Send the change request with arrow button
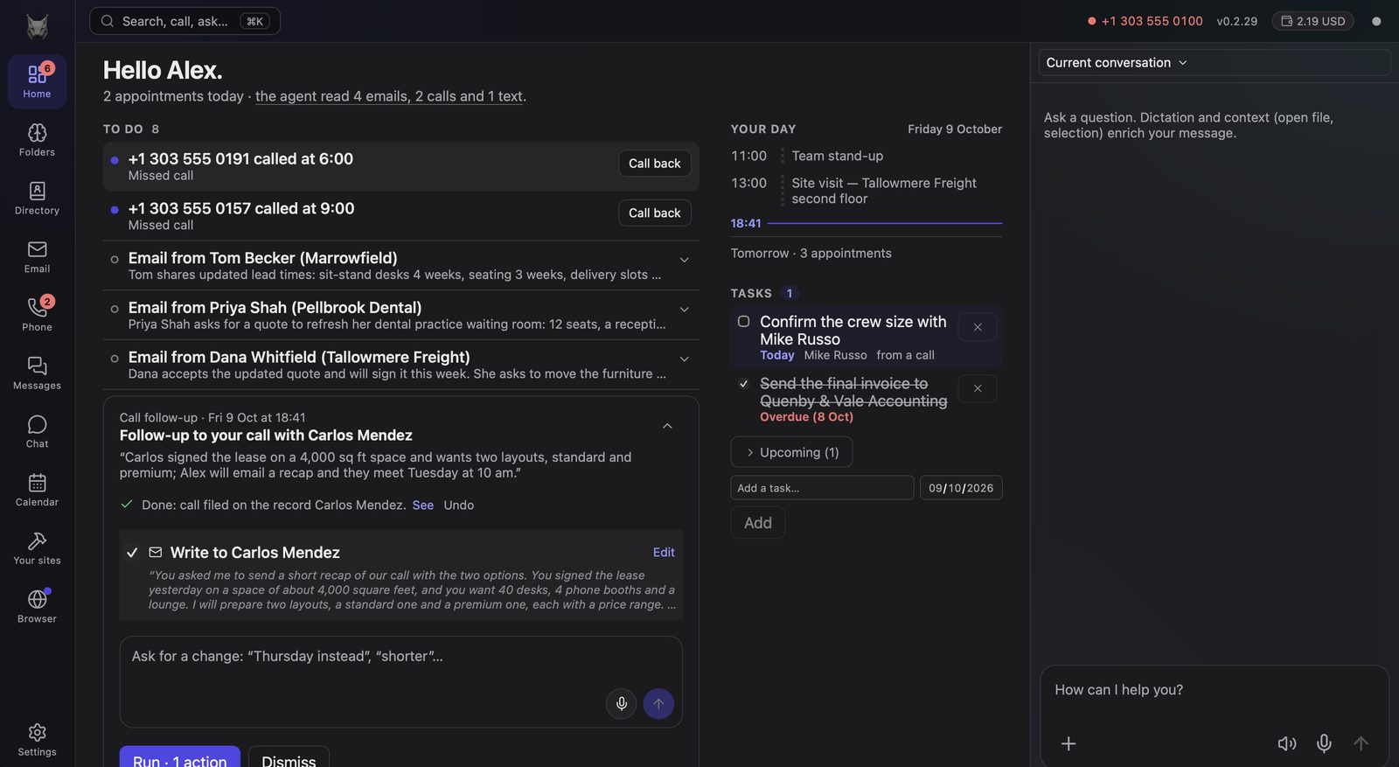Screen dimensions: 1399x767 658,703
